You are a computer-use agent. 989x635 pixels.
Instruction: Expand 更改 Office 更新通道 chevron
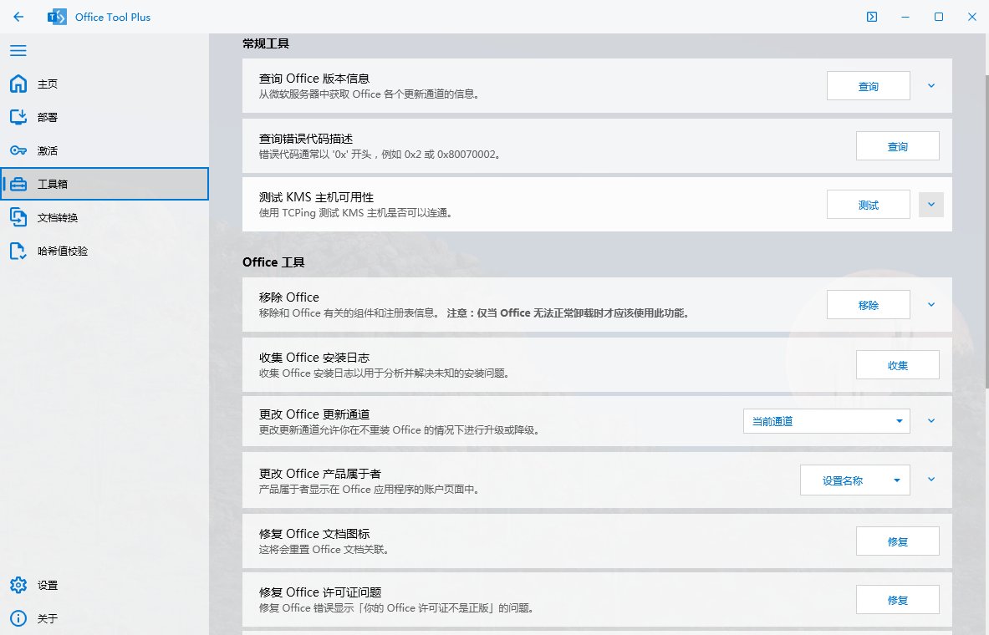coord(931,420)
